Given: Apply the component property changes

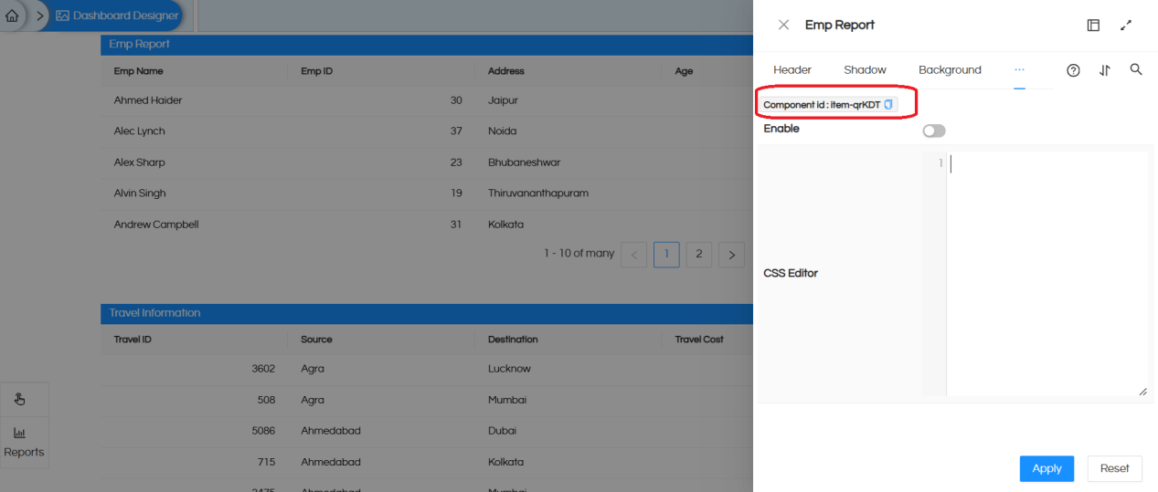Looking at the screenshot, I should [1046, 468].
